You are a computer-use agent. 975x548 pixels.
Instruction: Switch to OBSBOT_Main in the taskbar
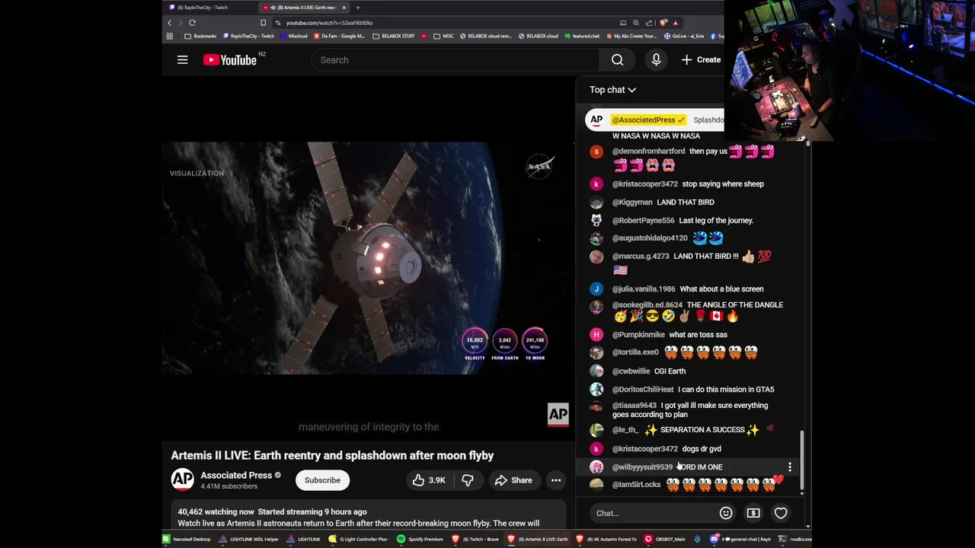666,539
